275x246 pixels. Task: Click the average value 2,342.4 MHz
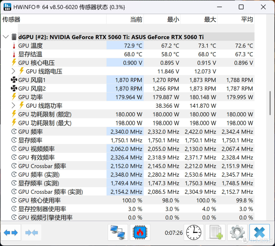tap(237, 132)
